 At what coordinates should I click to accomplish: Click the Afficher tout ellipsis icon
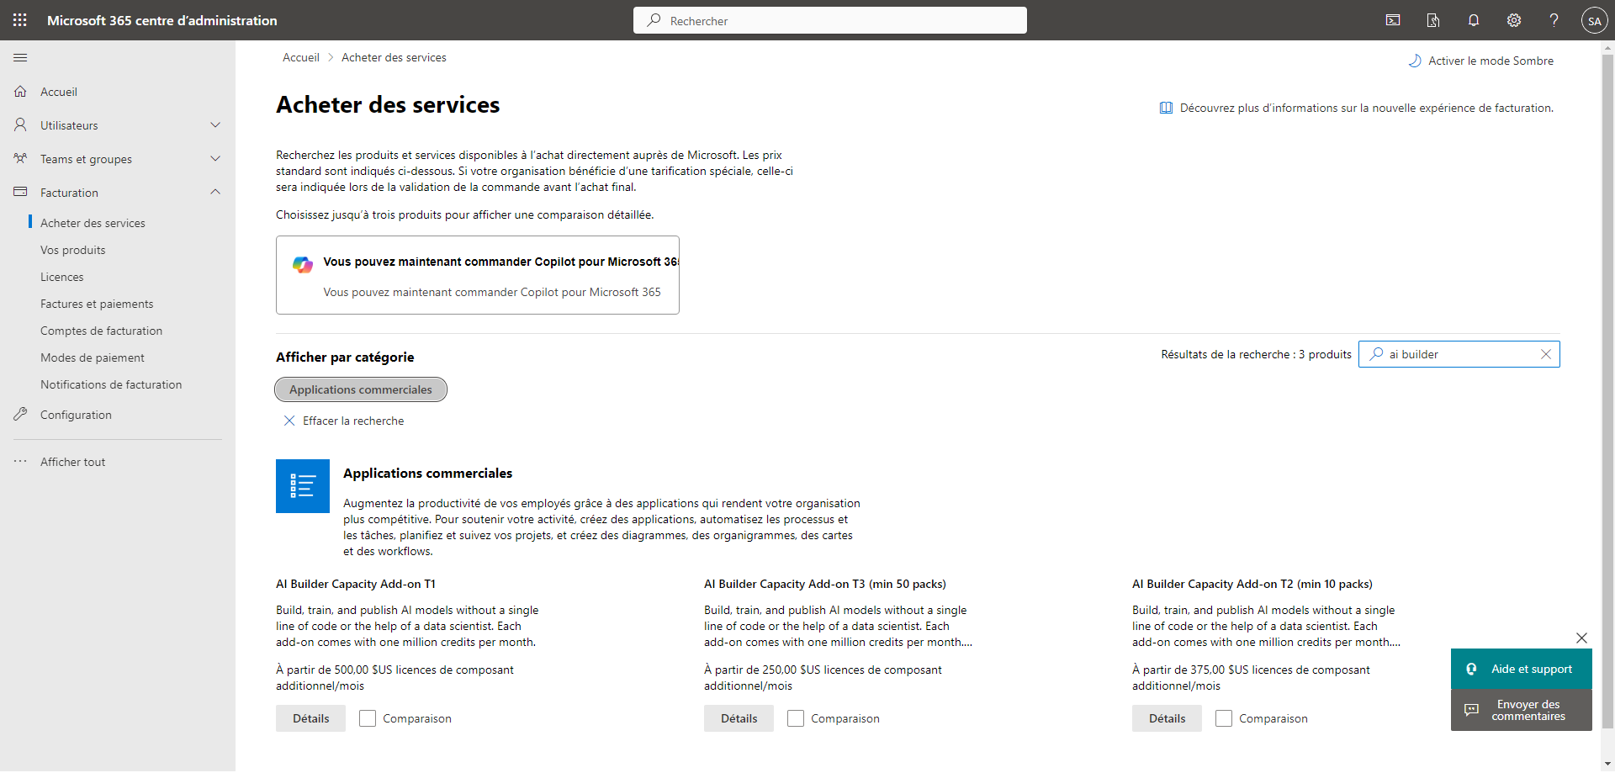coord(20,461)
